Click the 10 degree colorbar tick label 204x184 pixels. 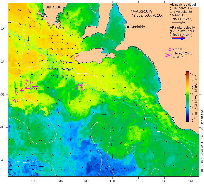coord(192,120)
